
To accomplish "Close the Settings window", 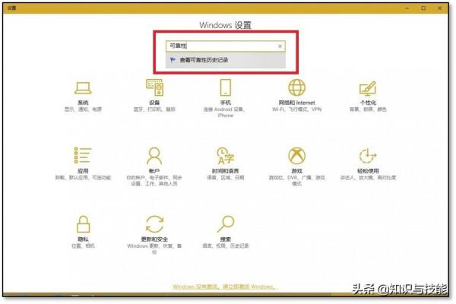I will tap(440, 8).
